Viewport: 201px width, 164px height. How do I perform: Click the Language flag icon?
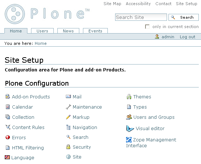[x=7, y=157]
